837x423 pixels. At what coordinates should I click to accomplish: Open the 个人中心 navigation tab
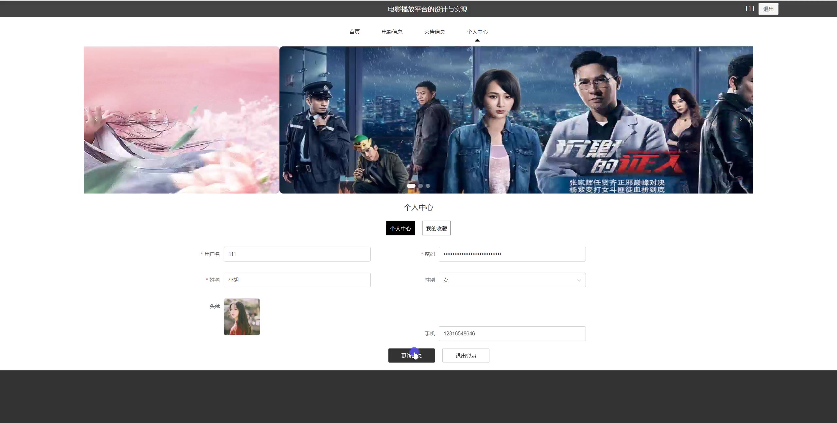(x=477, y=32)
